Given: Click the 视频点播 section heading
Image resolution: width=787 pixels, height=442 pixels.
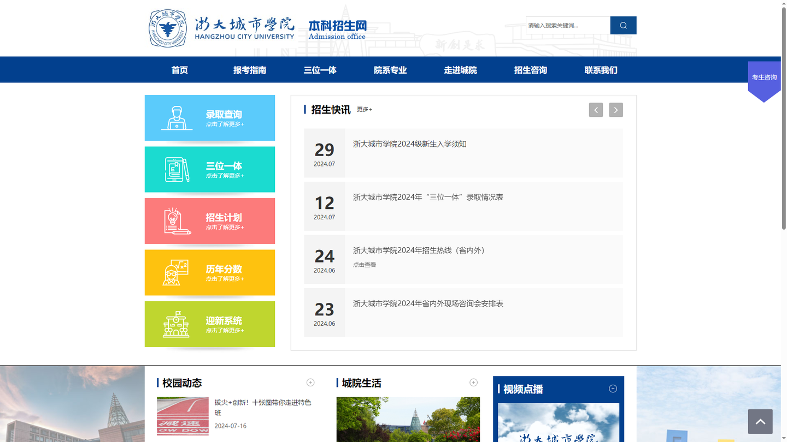Looking at the screenshot, I should pos(523,389).
